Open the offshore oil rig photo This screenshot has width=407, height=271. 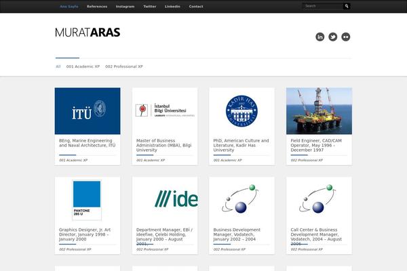click(319, 111)
